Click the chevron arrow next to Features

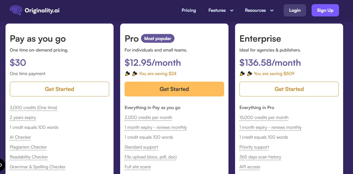point(231,10)
